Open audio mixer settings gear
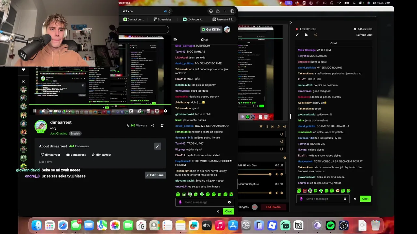Viewport: 417px width, 234px height. (x=285, y=158)
